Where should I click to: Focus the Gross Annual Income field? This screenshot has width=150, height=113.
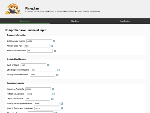click(39, 41)
